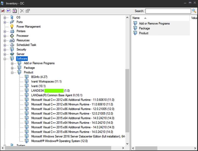Click inside the Search text field
Image resolution: width=198 pixels, height=151 pixels.
(x=168, y=11)
